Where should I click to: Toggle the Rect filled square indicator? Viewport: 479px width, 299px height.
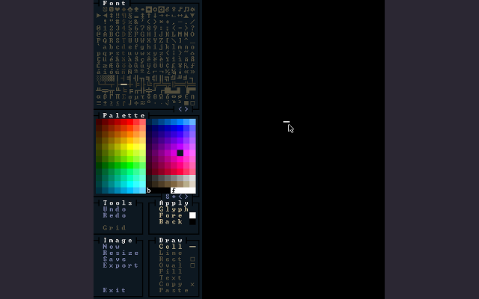point(192,259)
